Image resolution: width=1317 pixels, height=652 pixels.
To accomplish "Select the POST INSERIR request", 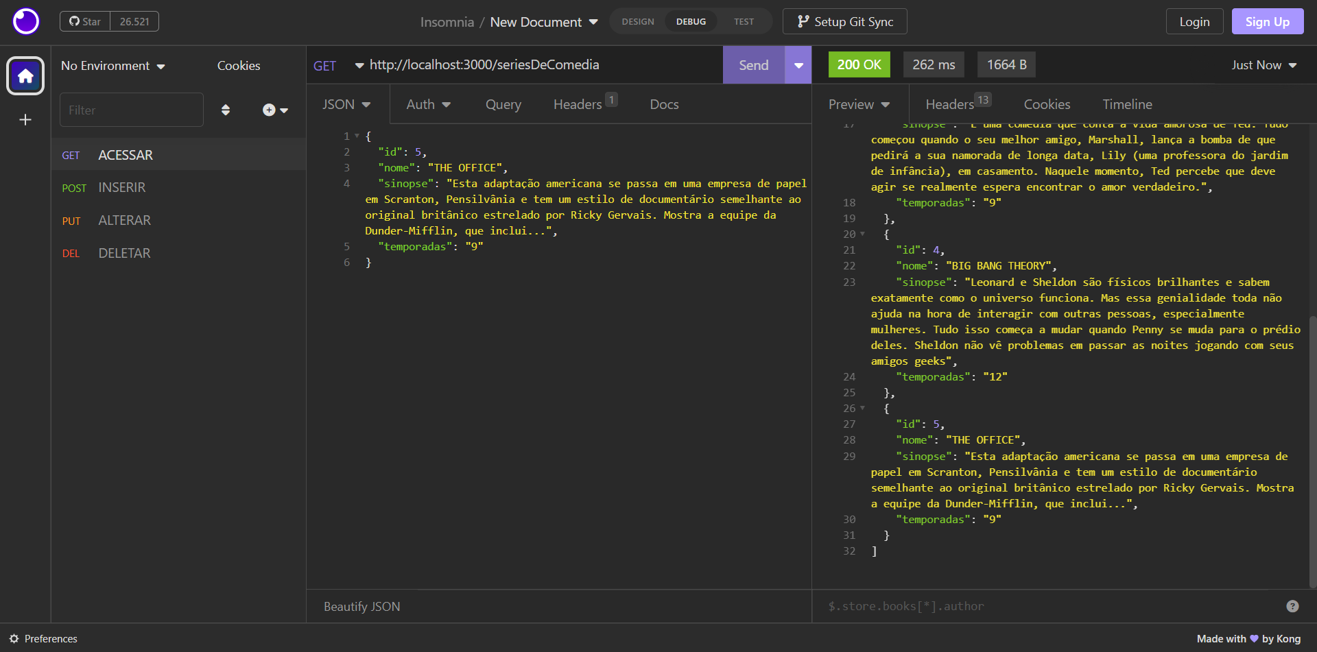I will tap(178, 187).
